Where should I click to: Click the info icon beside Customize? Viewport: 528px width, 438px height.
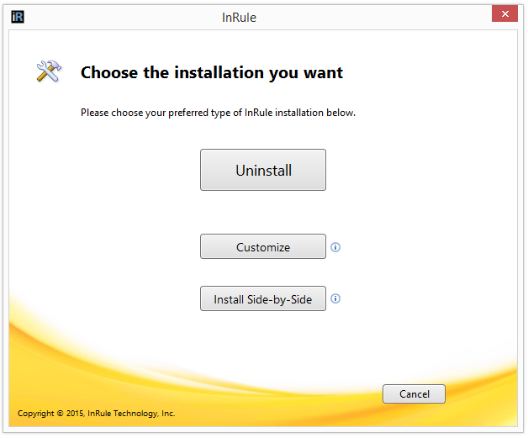[x=335, y=247]
